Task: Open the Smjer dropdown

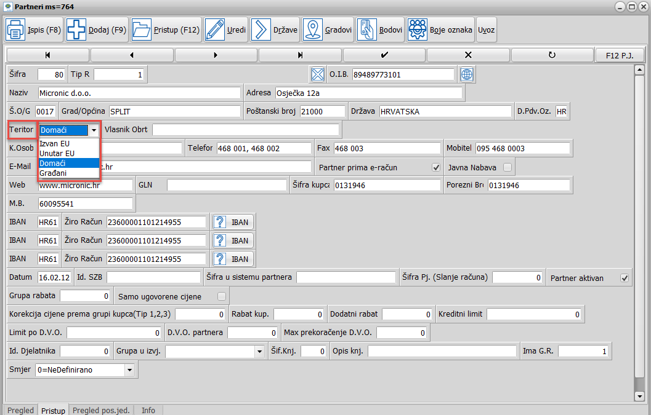Action: point(129,370)
